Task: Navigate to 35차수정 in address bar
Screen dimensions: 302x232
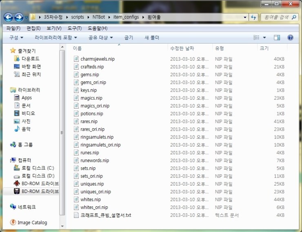Action: pos(53,17)
